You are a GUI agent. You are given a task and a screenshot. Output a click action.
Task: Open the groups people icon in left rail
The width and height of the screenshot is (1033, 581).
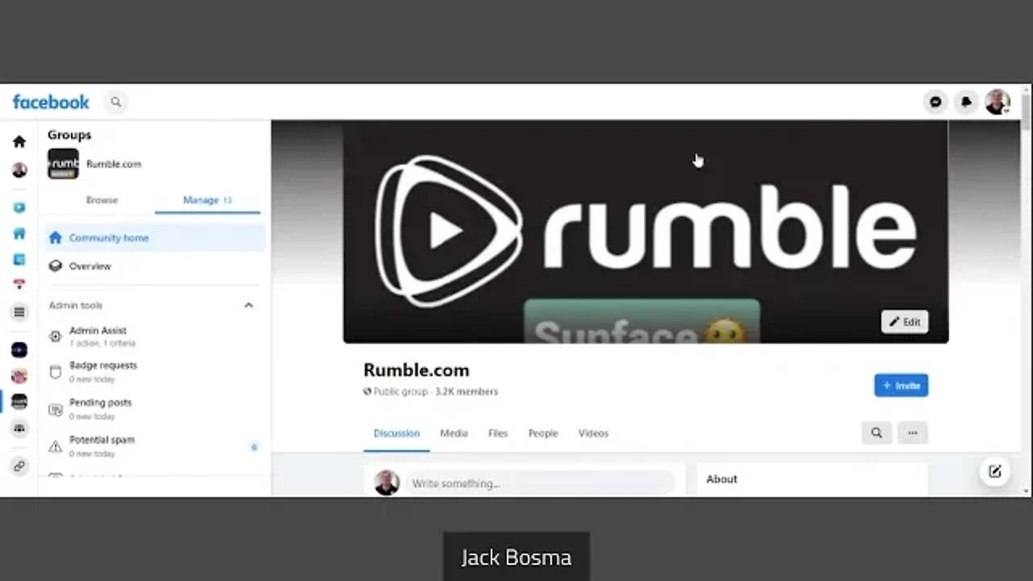point(19,428)
